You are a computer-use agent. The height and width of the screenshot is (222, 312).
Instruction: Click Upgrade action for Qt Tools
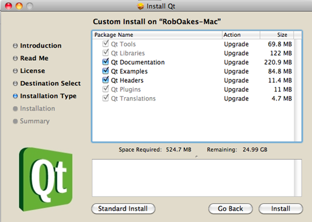click(236, 44)
